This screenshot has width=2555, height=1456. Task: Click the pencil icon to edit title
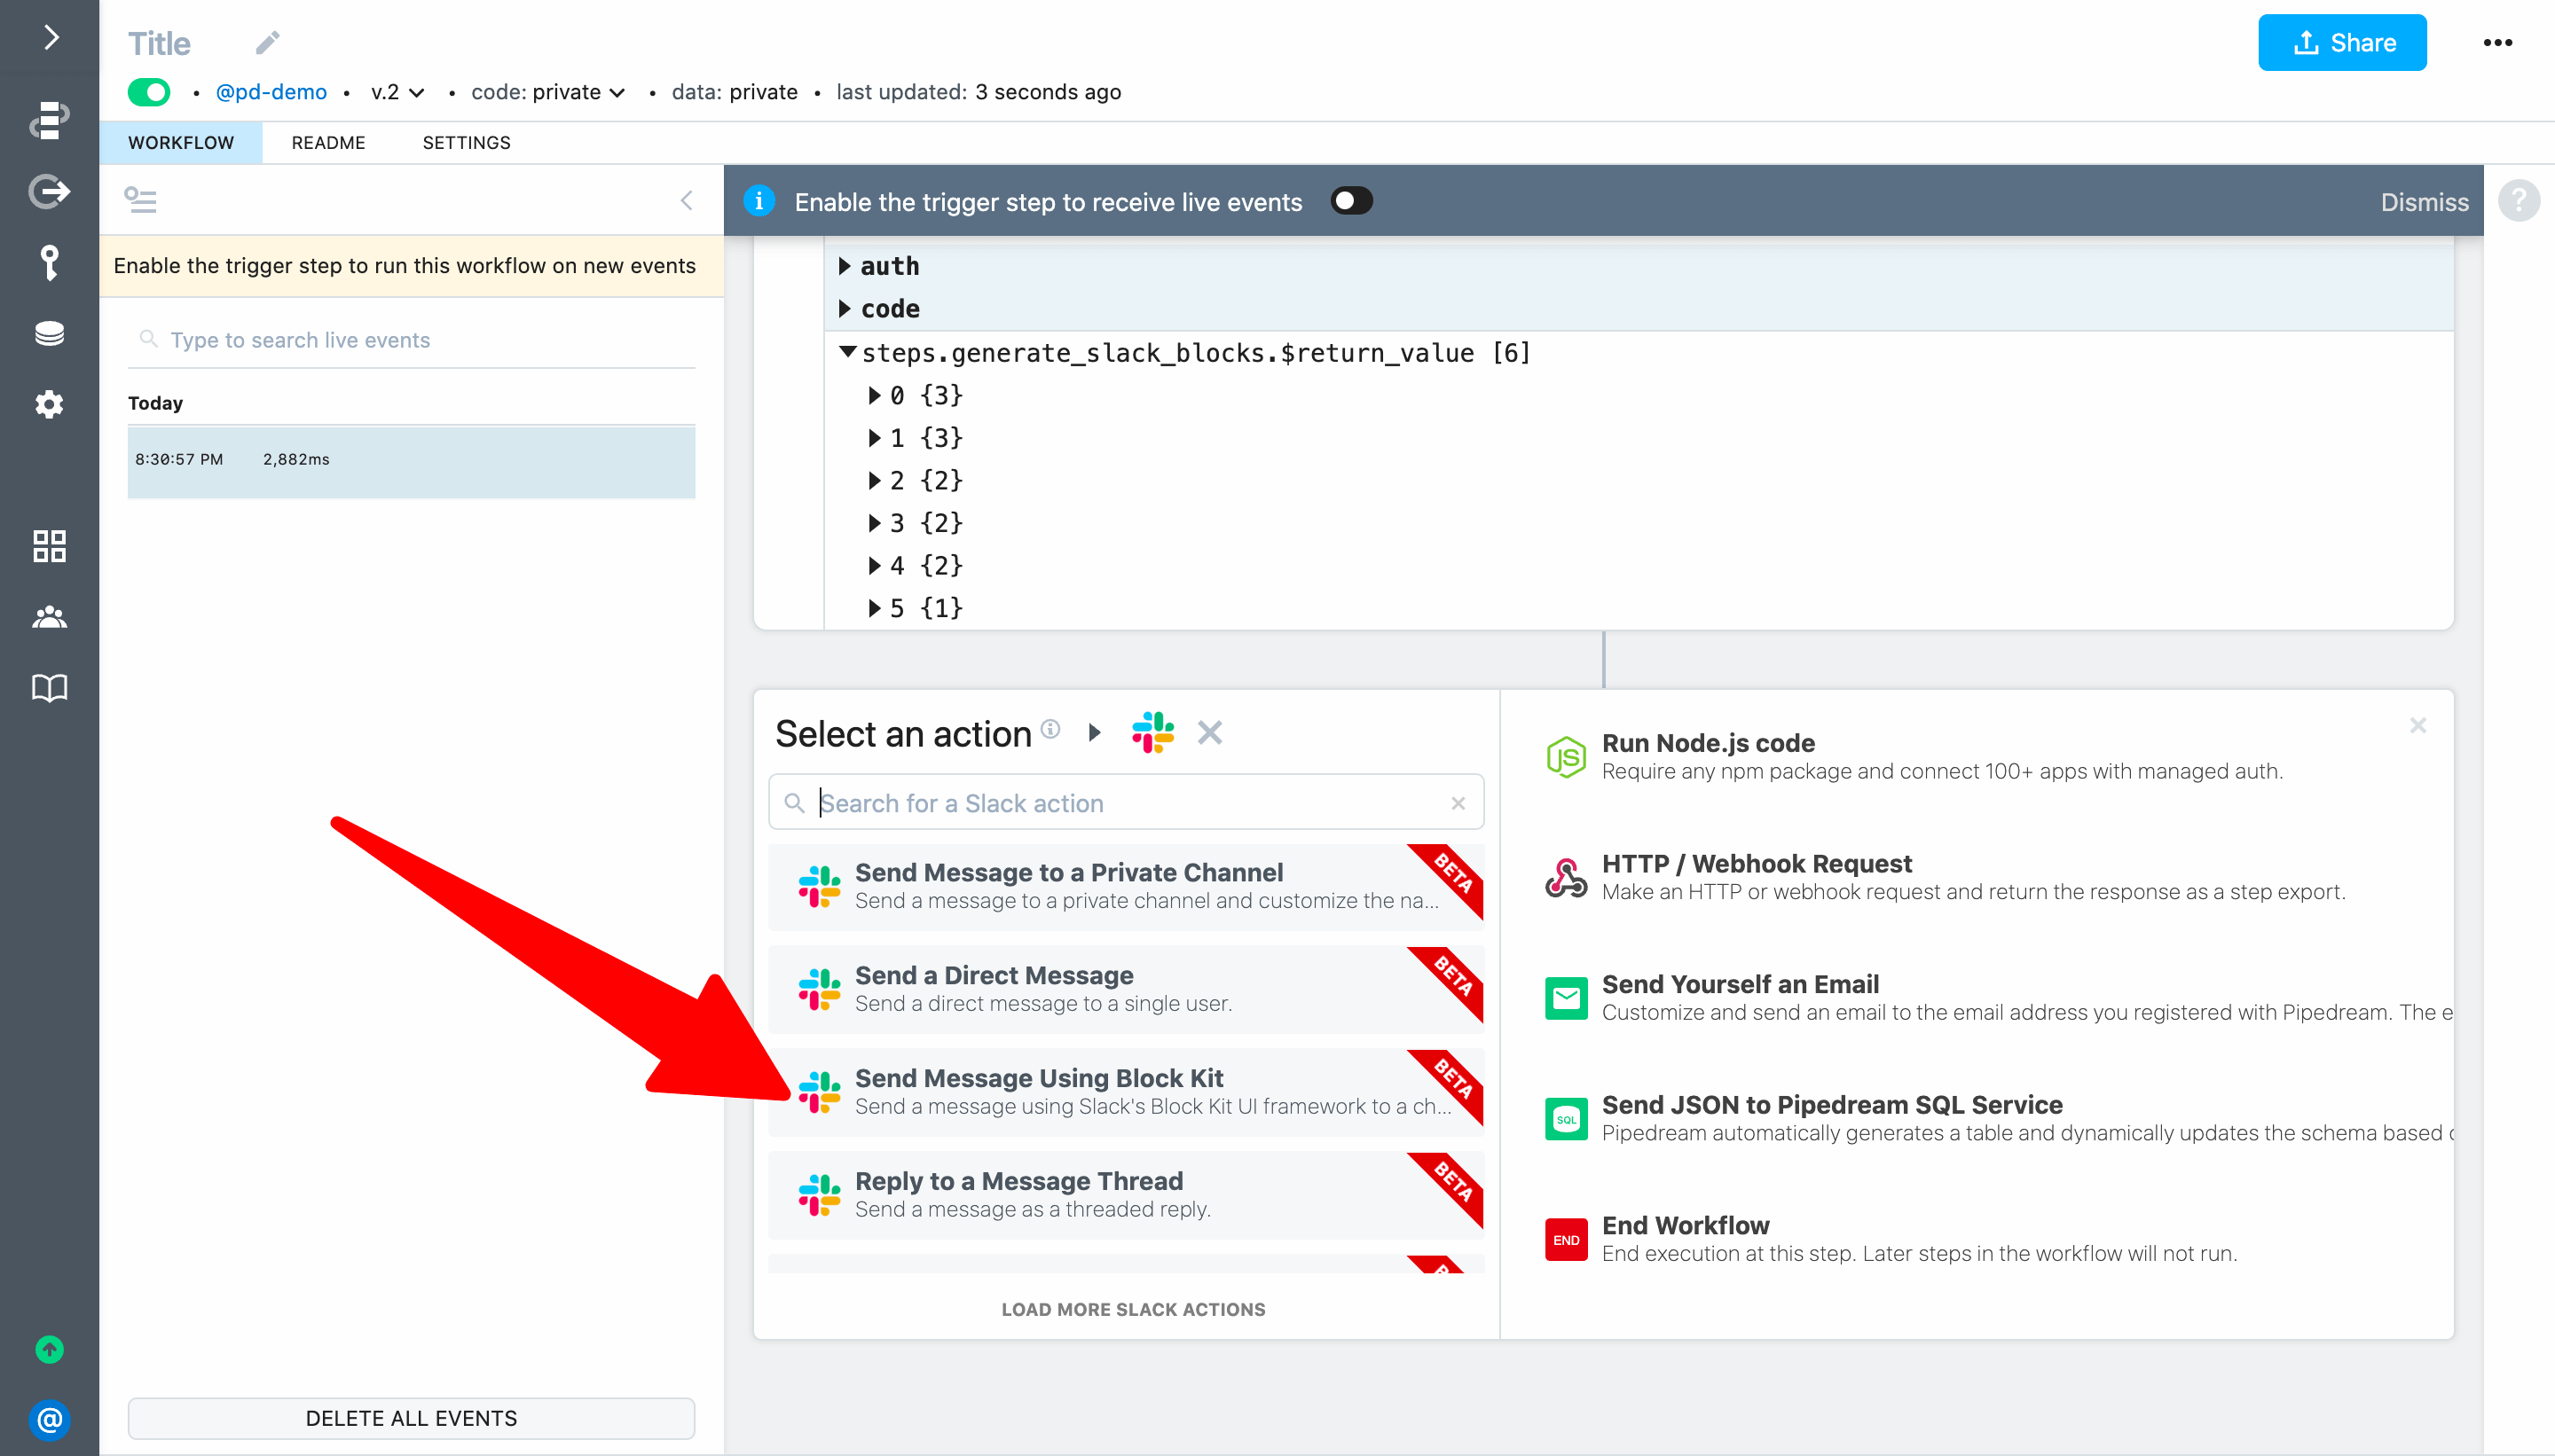point(267,43)
